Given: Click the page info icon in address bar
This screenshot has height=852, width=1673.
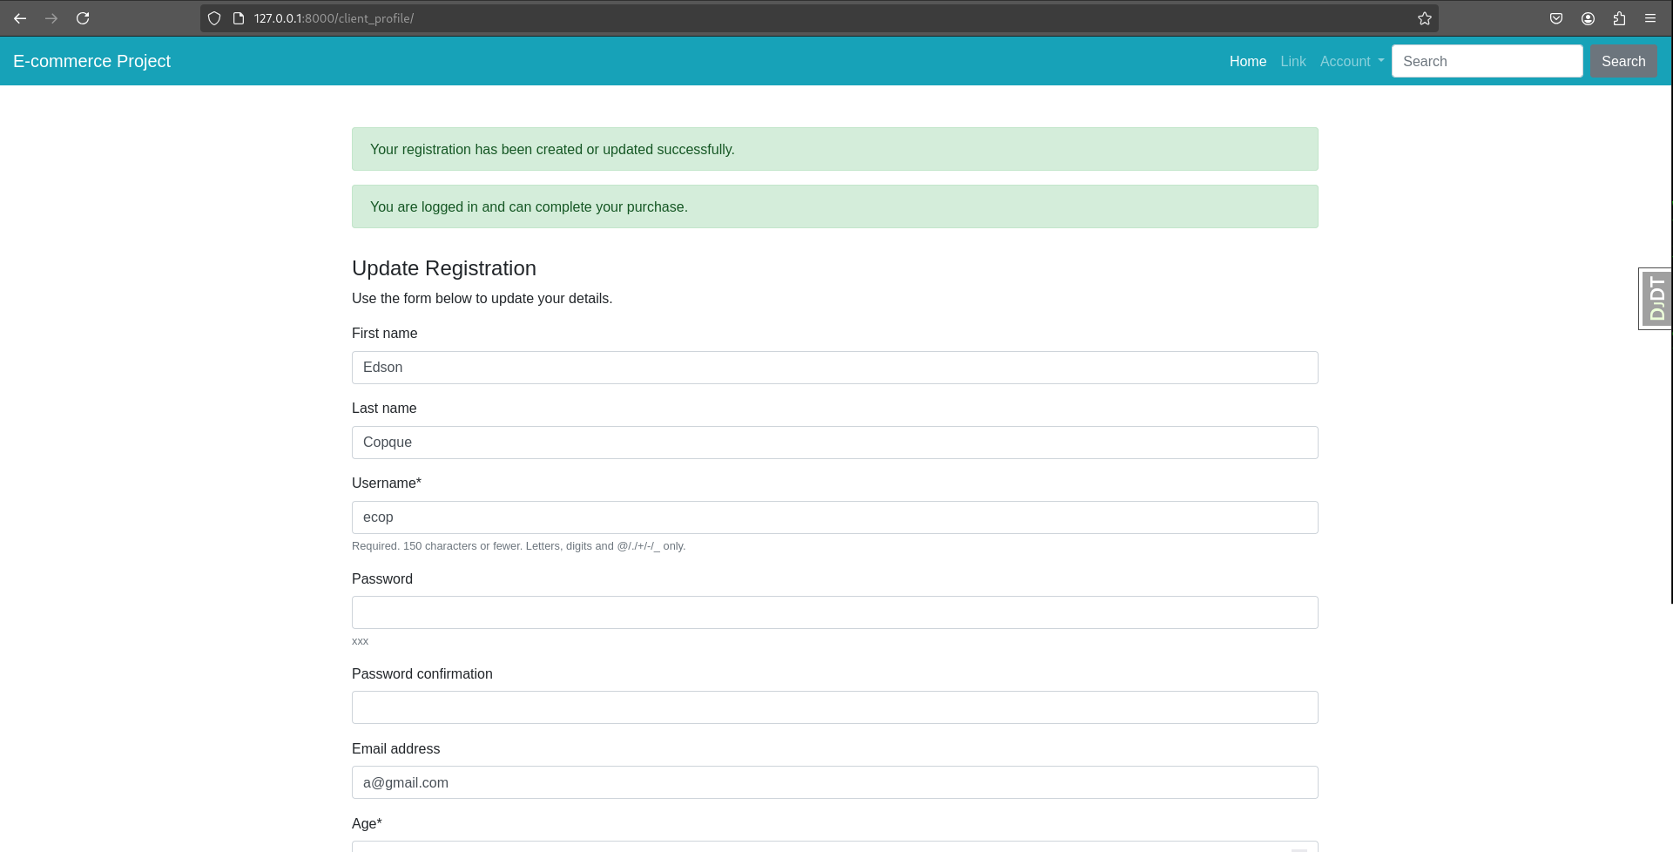Looking at the screenshot, I should tap(238, 18).
